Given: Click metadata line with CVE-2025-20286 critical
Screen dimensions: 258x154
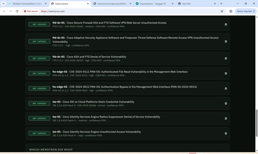Looking at the screenshot, I should point(88,106).
